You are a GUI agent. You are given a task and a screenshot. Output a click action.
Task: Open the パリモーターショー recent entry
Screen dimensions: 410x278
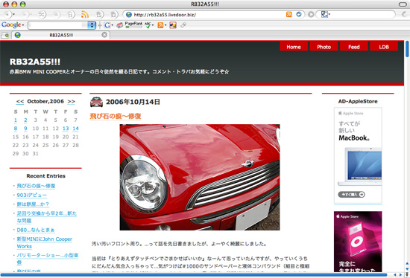coord(47,259)
